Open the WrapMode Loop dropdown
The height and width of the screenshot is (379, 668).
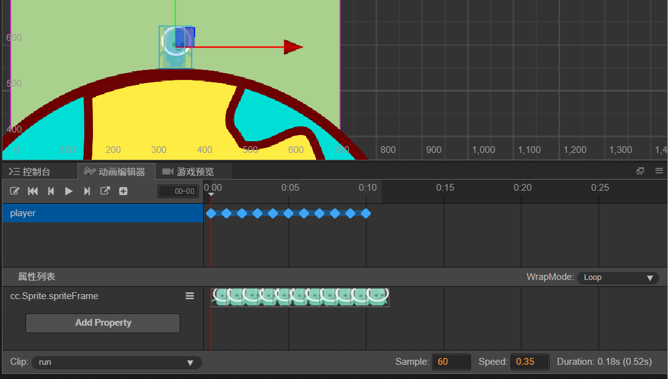(618, 277)
